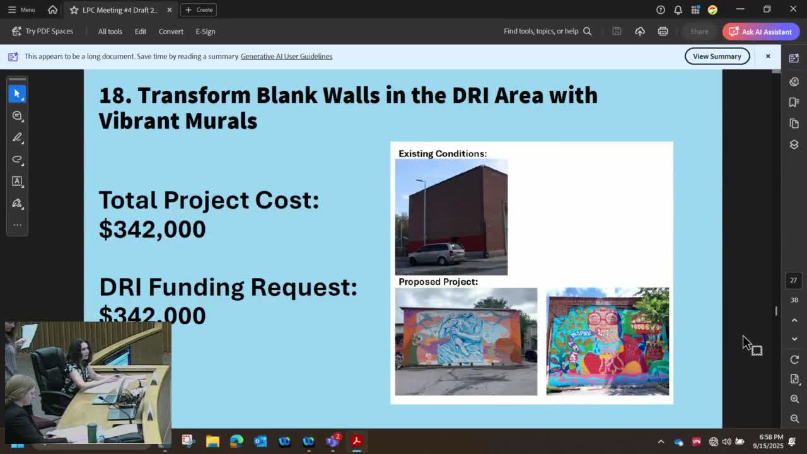Click in the Find tools search field
The image size is (807, 454).
[x=541, y=32]
